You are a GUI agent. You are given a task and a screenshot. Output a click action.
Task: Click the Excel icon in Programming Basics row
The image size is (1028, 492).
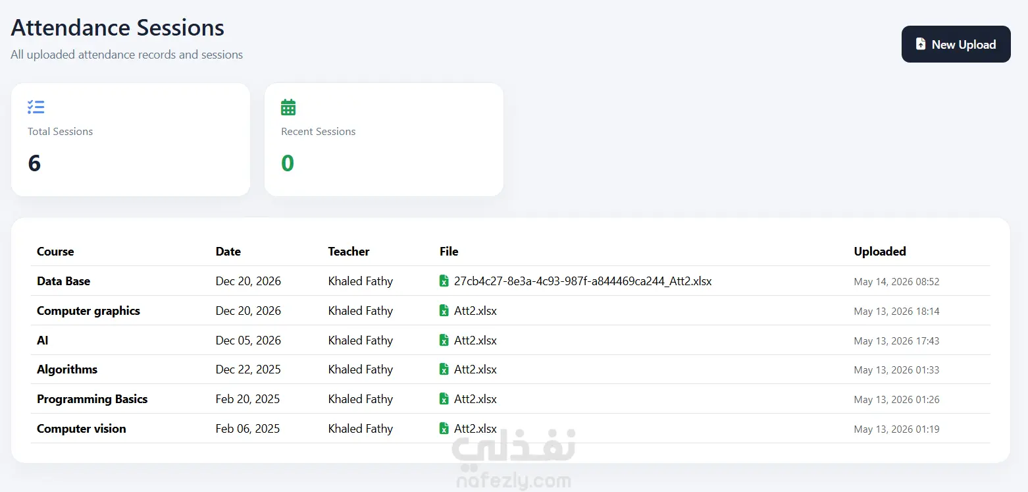(444, 399)
